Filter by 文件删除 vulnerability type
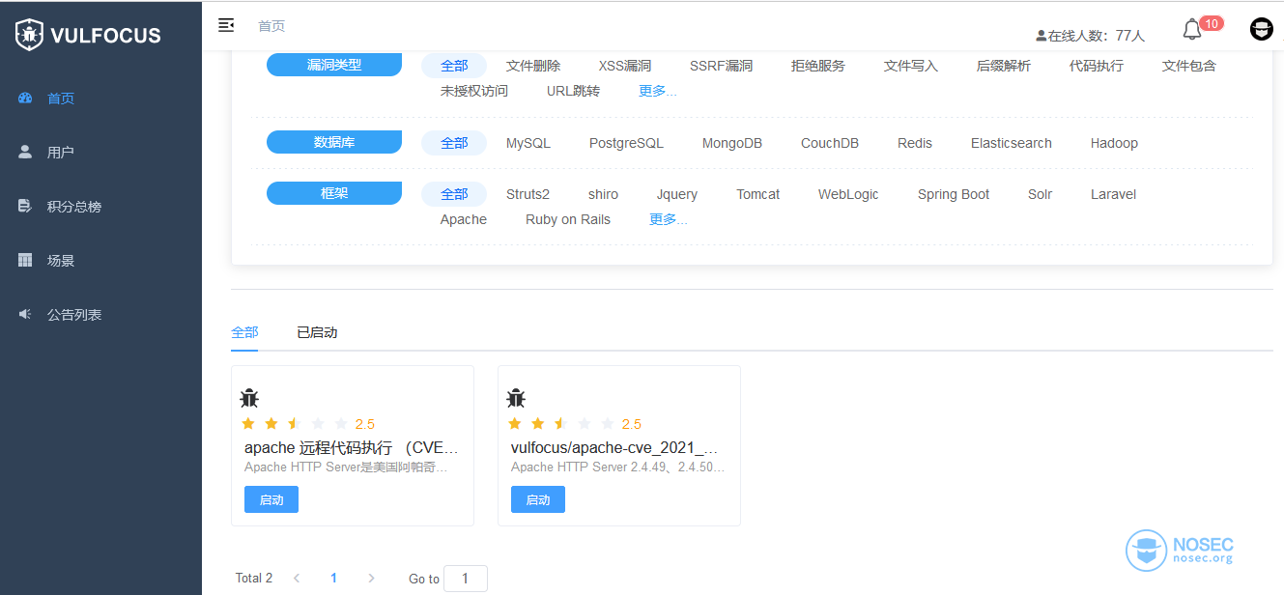The width and height of the screenshot is (1284, 595). [533, 66]
